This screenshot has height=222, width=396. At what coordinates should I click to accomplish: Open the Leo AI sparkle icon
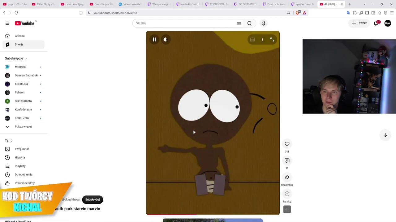[x=380, y=13]
